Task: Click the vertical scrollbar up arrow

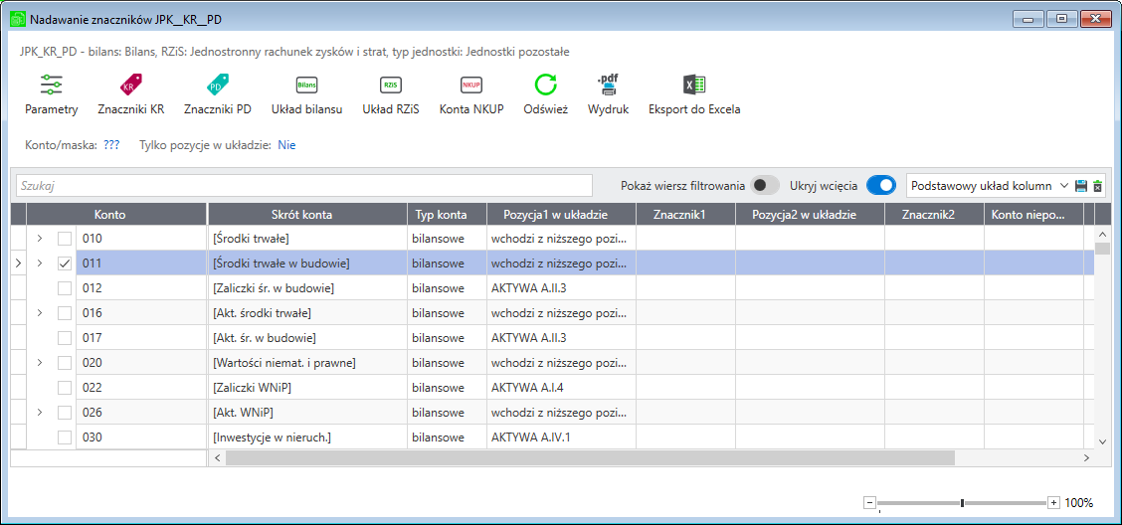Action: [1102, 234]
